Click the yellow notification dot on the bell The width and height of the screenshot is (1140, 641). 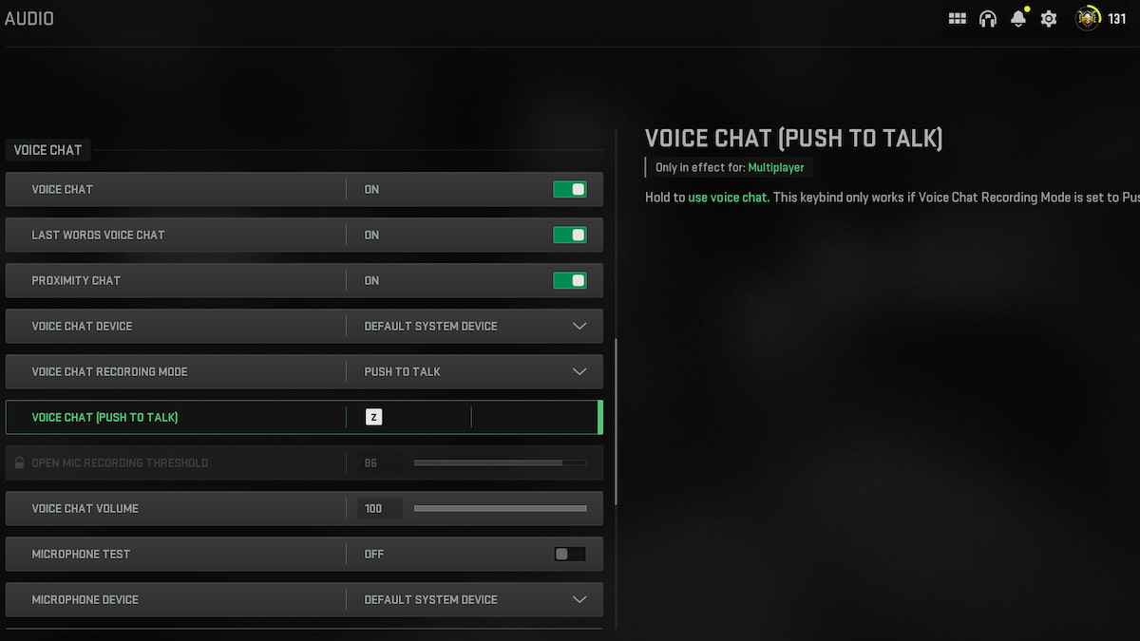(1026, 9)
